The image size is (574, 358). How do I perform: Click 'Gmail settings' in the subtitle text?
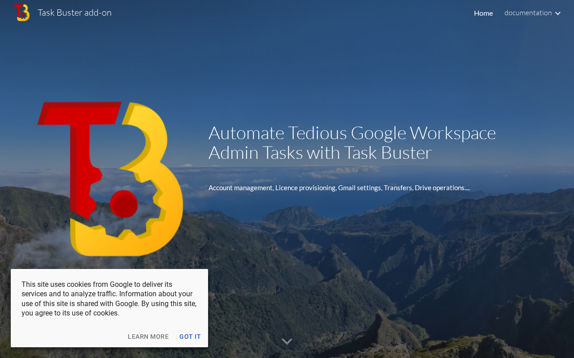pos(360,188)
